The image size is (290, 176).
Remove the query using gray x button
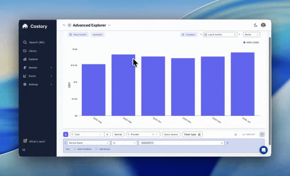(x=262, y=134)
